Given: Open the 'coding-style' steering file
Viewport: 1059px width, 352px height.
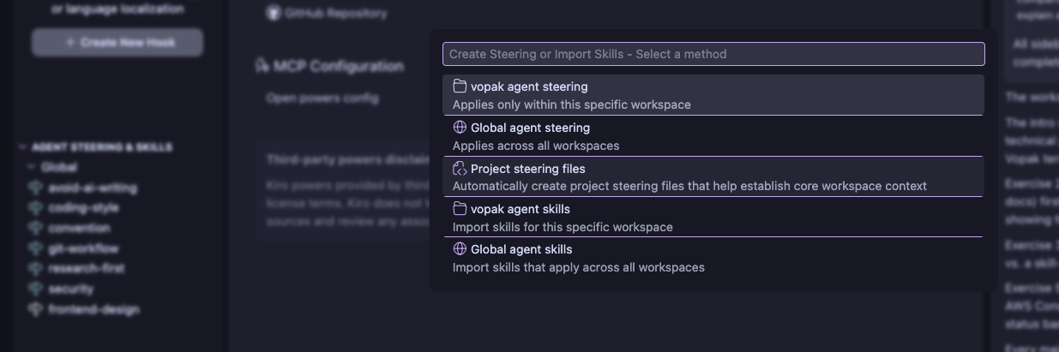Looking at the screenshot, I should click(83, 207).
